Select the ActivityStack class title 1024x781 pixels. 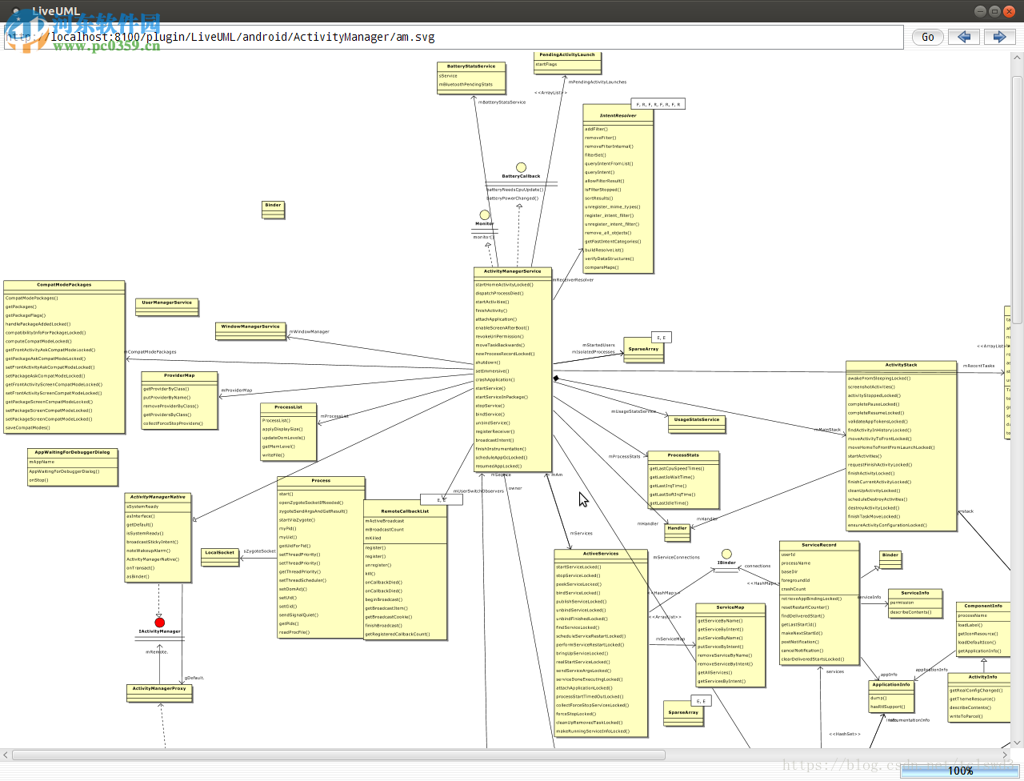[x=902, y=365]
